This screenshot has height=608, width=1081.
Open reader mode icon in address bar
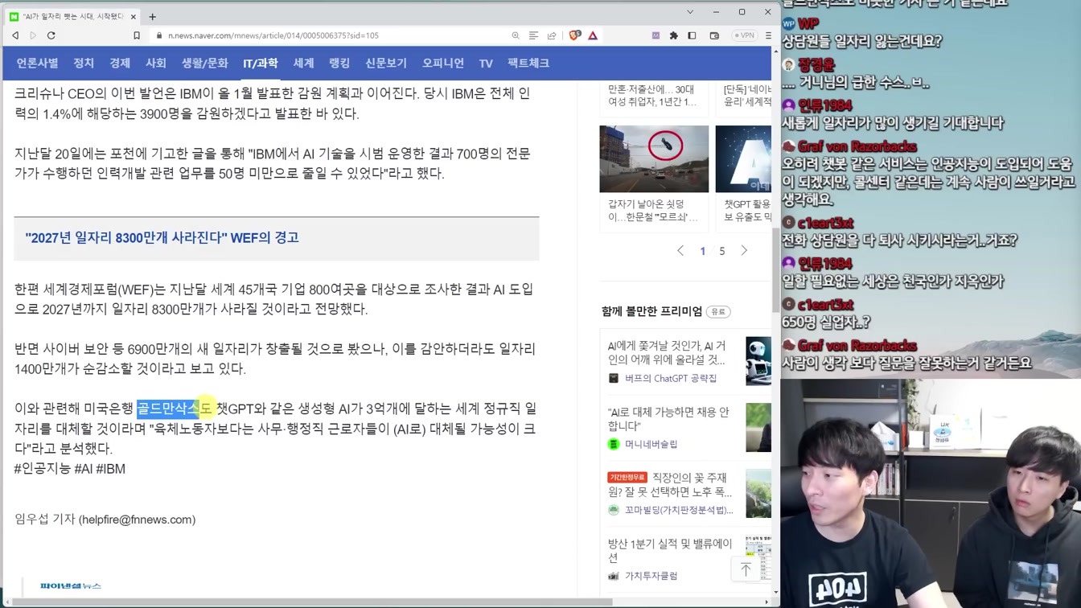[x=533, y=35]
